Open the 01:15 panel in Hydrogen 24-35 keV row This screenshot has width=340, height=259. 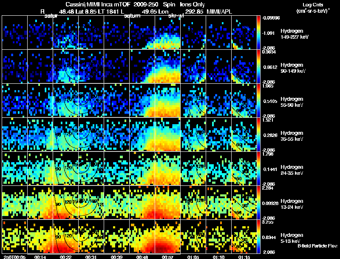click(244, 168)
